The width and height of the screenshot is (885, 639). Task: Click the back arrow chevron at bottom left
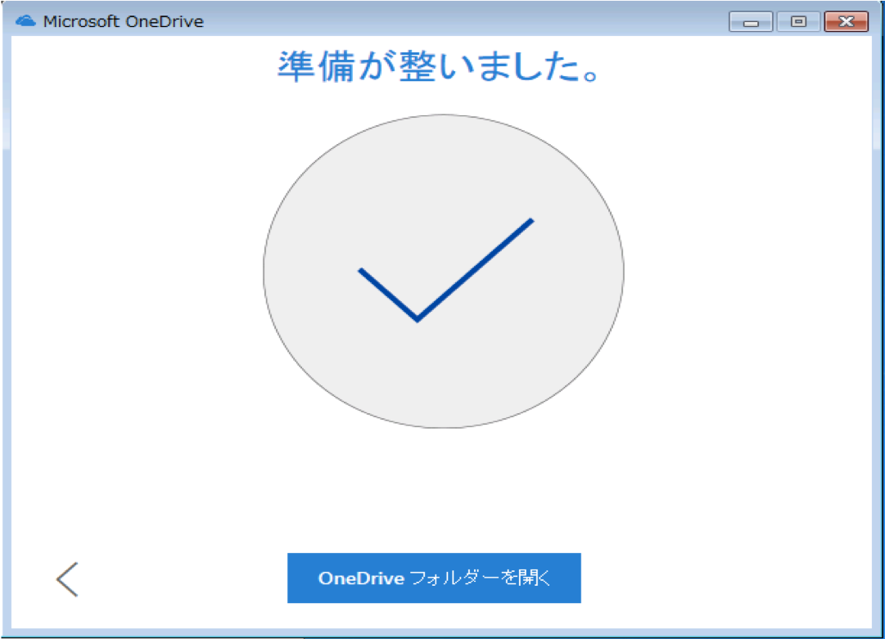pos(65,578)
